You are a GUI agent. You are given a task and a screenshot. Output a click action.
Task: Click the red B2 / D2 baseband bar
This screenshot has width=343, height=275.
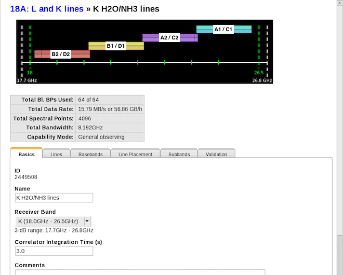click(x=62, y=54)
